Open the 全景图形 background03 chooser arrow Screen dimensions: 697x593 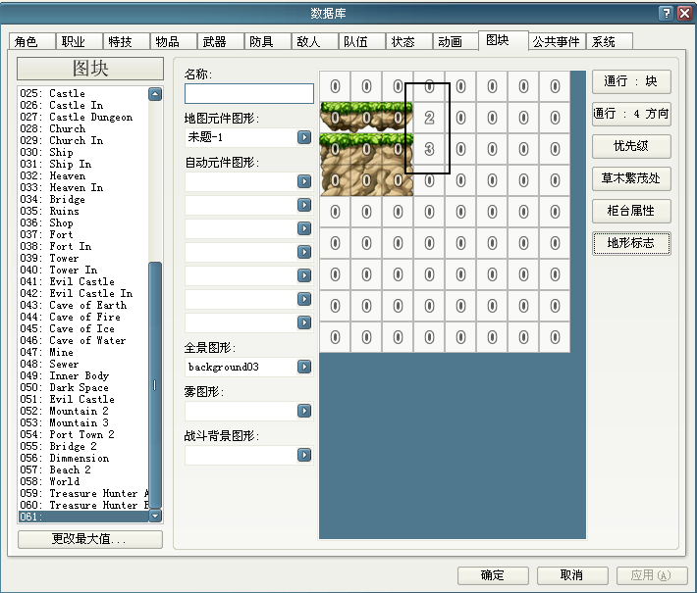[304, 367]
